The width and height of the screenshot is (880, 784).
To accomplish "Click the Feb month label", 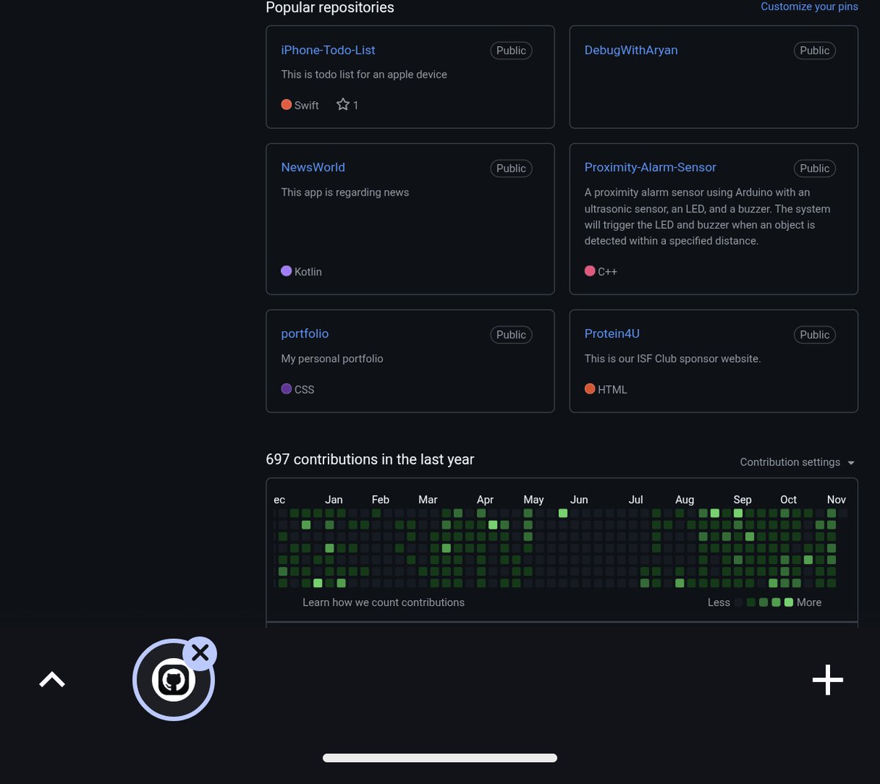I will (x=381, y=500).
